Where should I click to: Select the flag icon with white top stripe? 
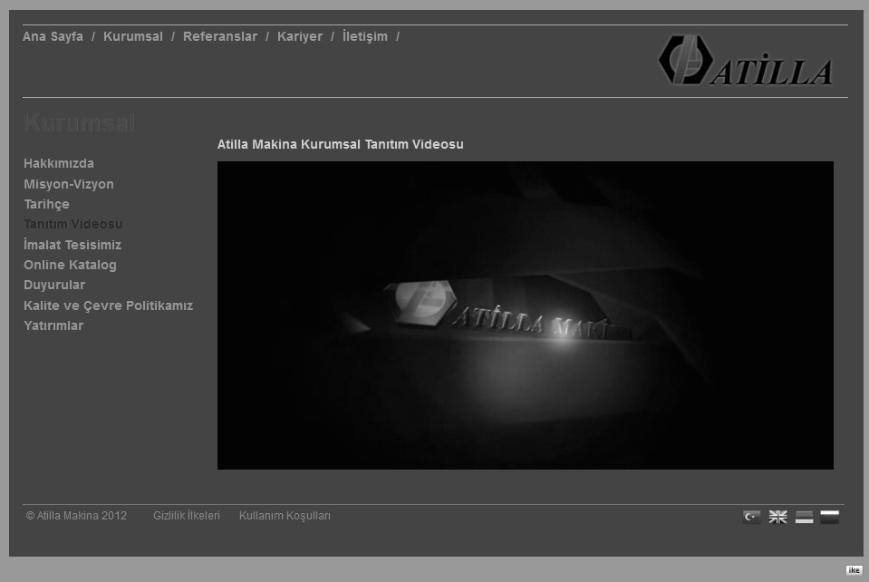830,517
